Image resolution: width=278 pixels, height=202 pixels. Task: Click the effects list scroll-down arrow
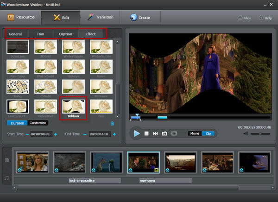point(117,116)
